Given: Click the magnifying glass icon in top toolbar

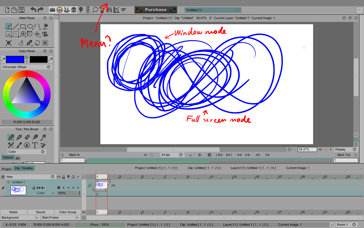Looking at the screenshot, I should (x=95, y=10).
